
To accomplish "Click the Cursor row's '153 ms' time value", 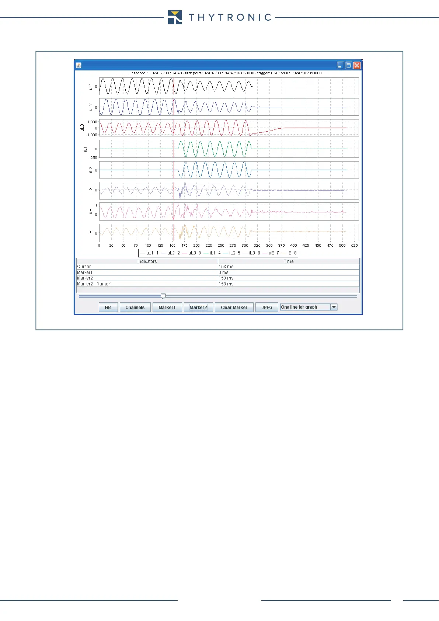I will 226,267.
